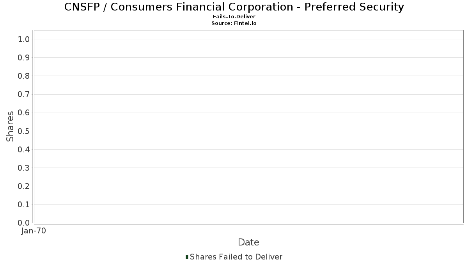Click the Jan-70 date tick label

34,231
